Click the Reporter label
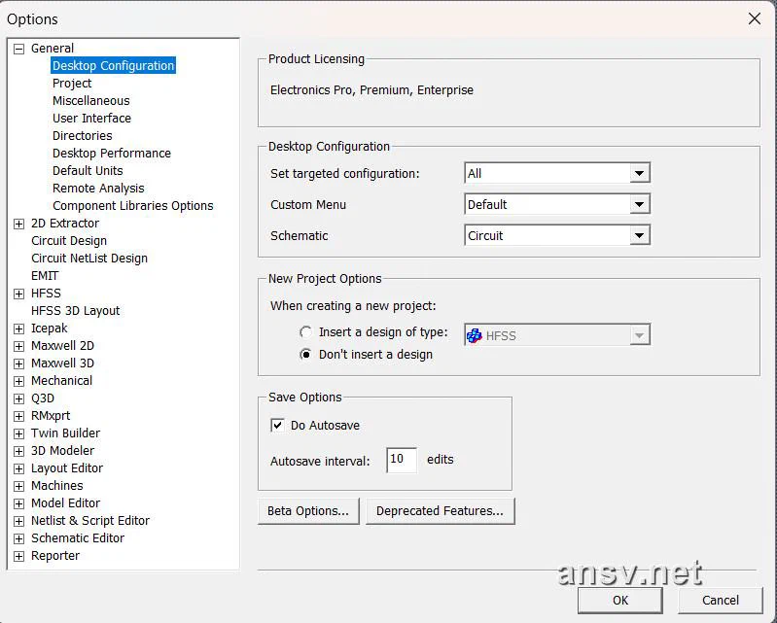 point(55,556)
